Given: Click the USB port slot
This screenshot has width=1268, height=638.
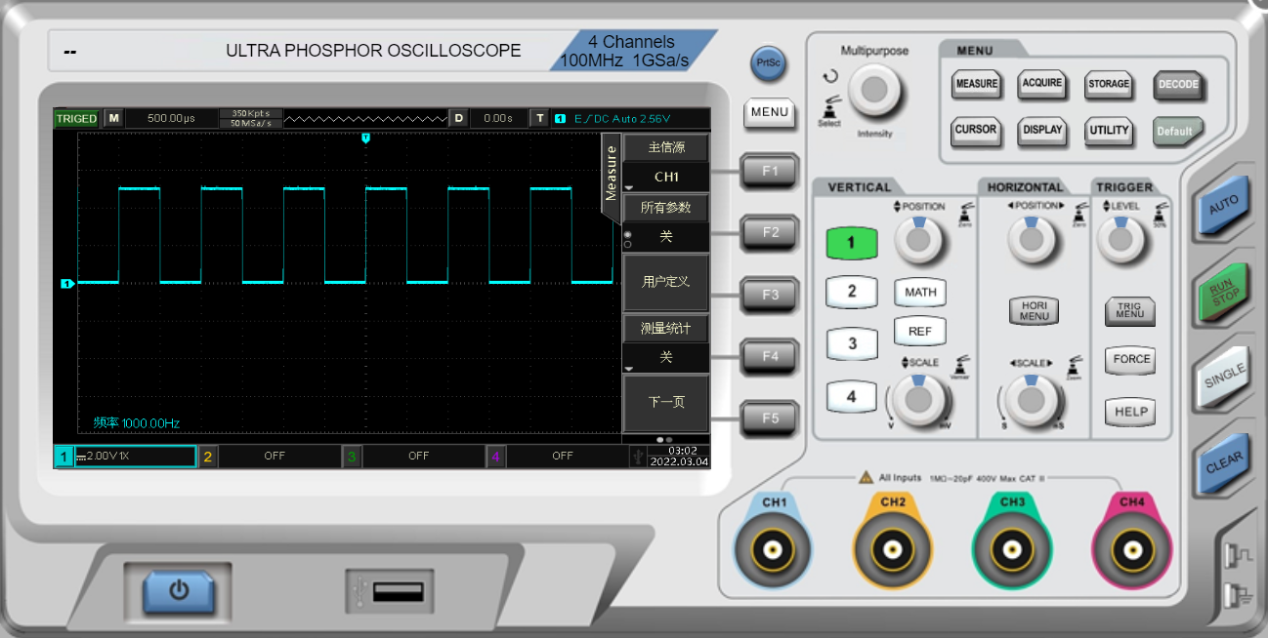Looking at the screenshot, I should (x=397, y=591).
